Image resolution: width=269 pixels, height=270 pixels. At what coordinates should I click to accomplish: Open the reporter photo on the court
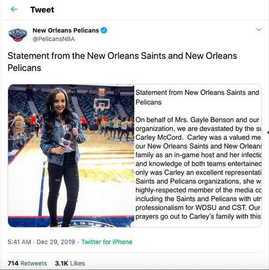(x=71, y=156)
